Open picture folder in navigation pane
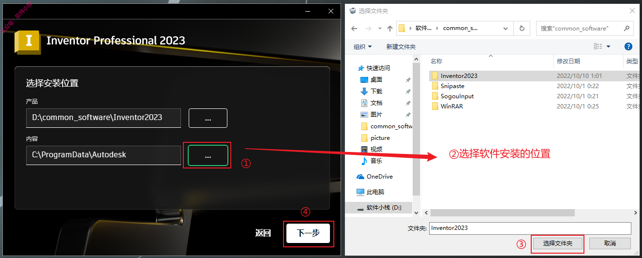The height and width of the screenshot is (258, 642). [x=380, y=137]
